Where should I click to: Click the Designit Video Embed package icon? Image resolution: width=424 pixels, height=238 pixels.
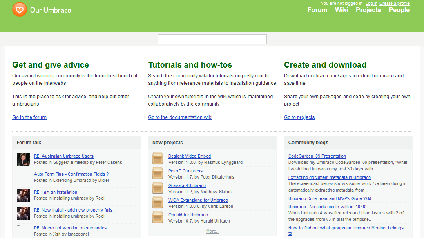[x=157, y=159]
